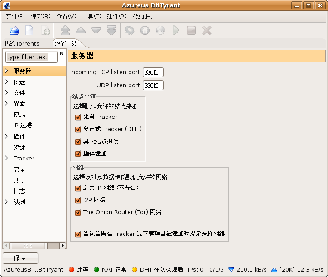Click the Azureus title bar frog icon
The image size is (328, 277).
coord(7,5)
